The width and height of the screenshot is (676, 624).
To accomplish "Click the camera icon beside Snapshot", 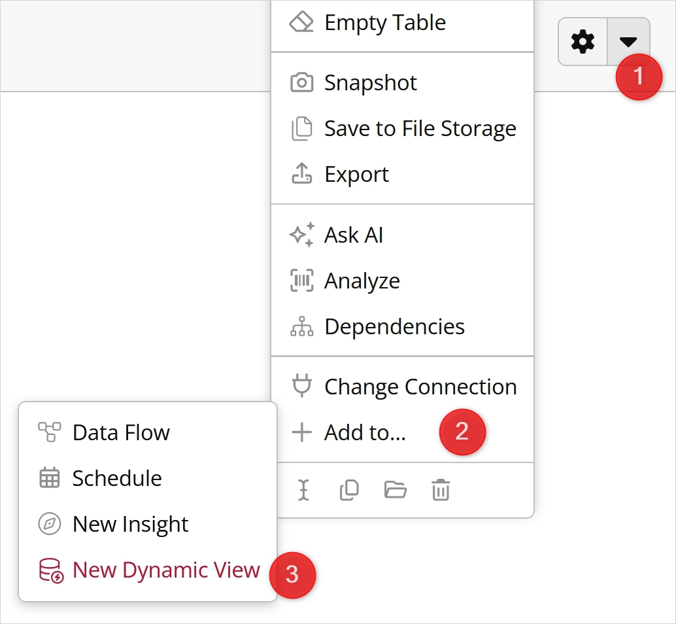I will (302, 82).
